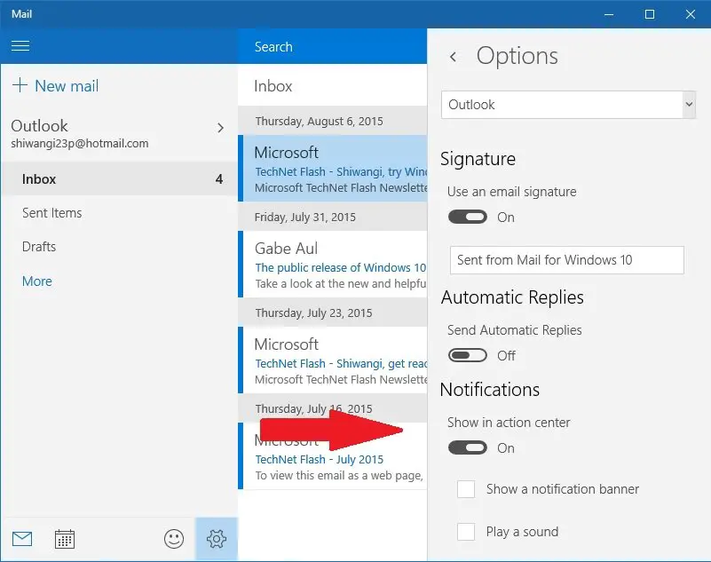Open the TechNet Flash - July 2015 email

[332, 455]
